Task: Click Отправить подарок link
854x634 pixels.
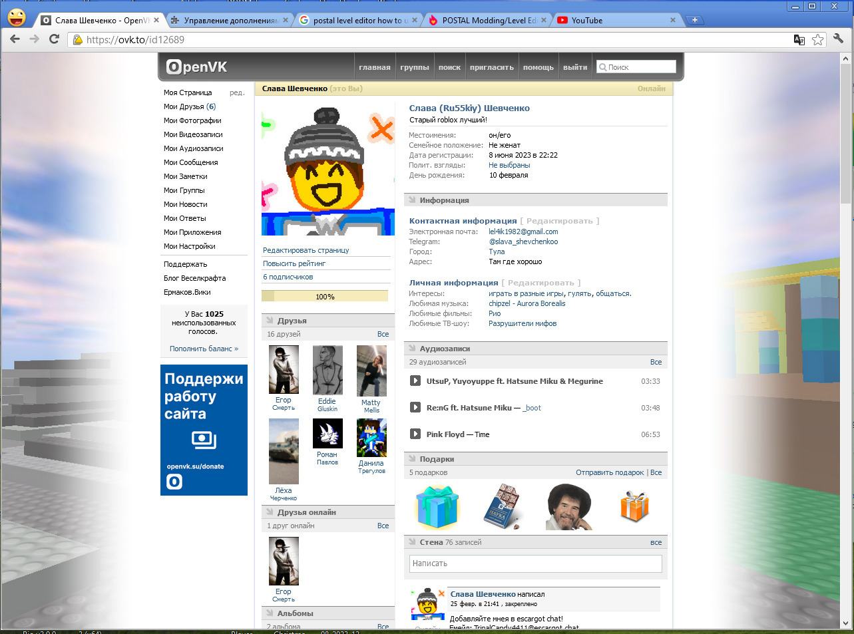Action: point(610,472)
